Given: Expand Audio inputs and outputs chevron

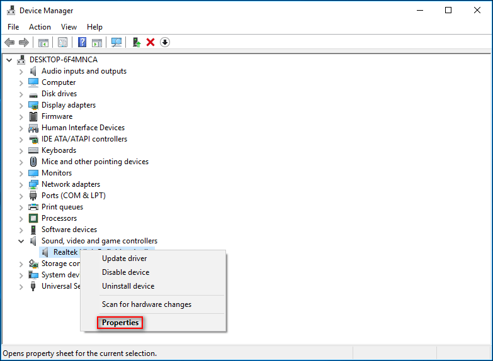Looking at the screenshot, I should (21, 72).
